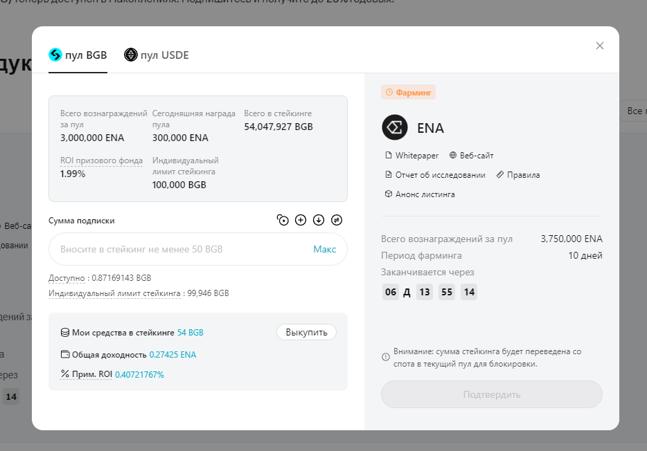Click the 100,000 BGB limit value
Viewport: 647px width, 451px height.
tap(179, 185)
